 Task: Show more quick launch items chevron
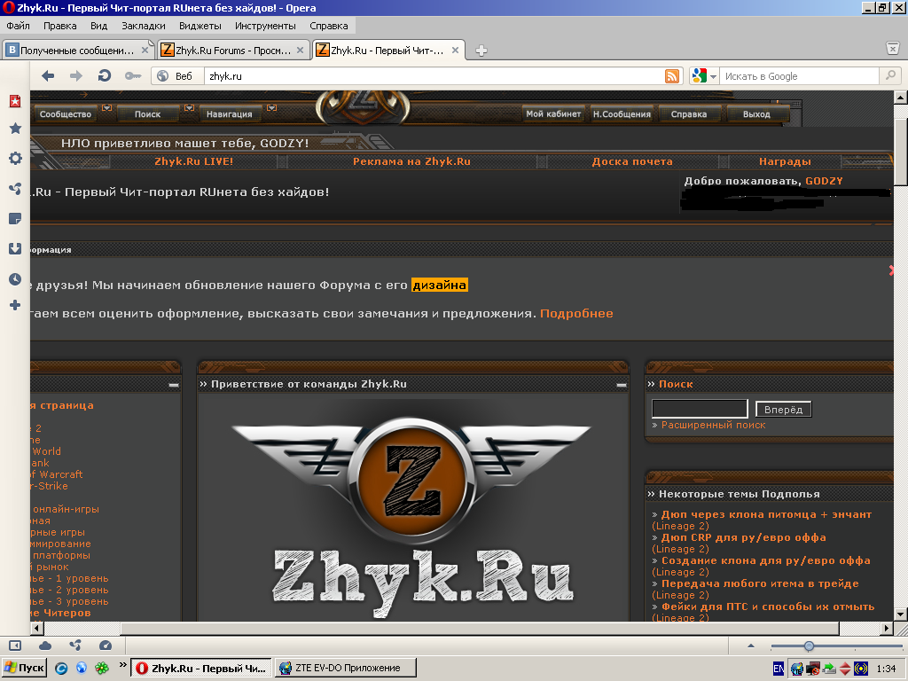122,665
